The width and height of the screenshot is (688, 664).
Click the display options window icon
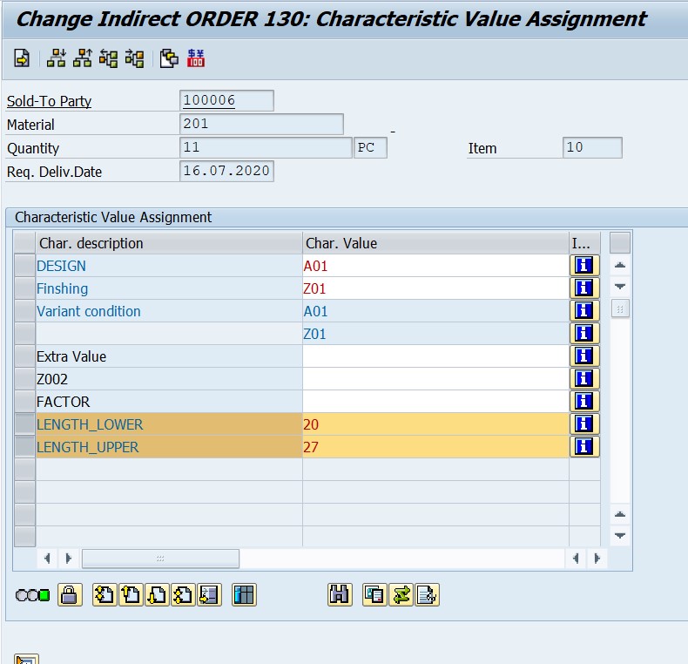click(x=374, y=595)
